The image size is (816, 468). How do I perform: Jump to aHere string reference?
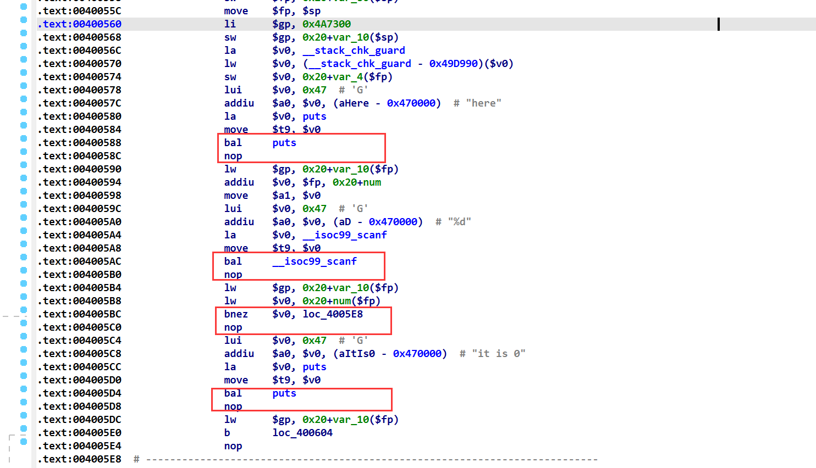pos(354,103)
